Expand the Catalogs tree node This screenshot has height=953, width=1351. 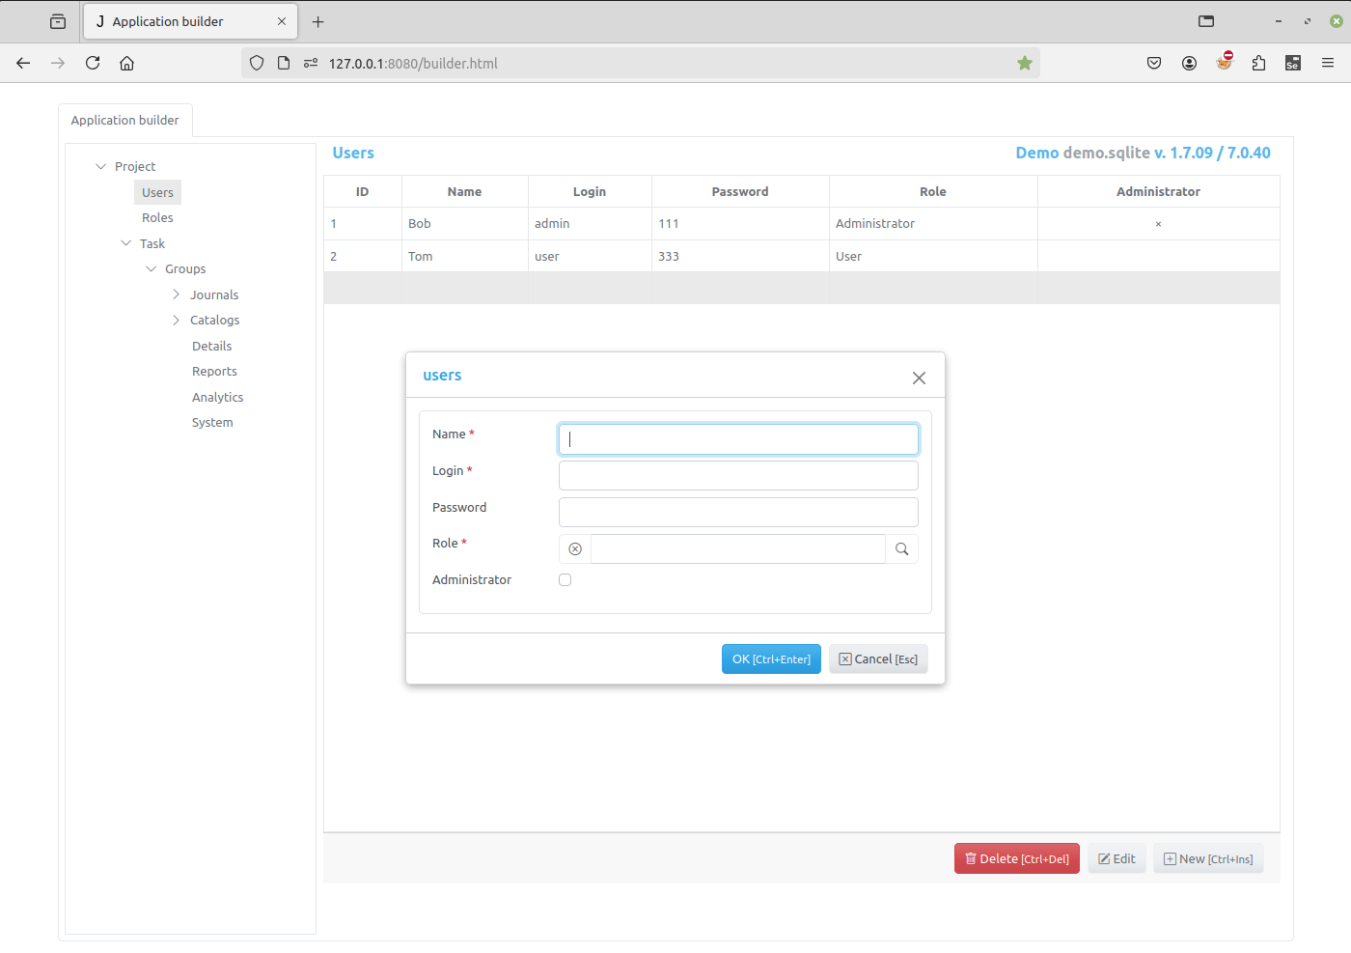tap(175, 320)
